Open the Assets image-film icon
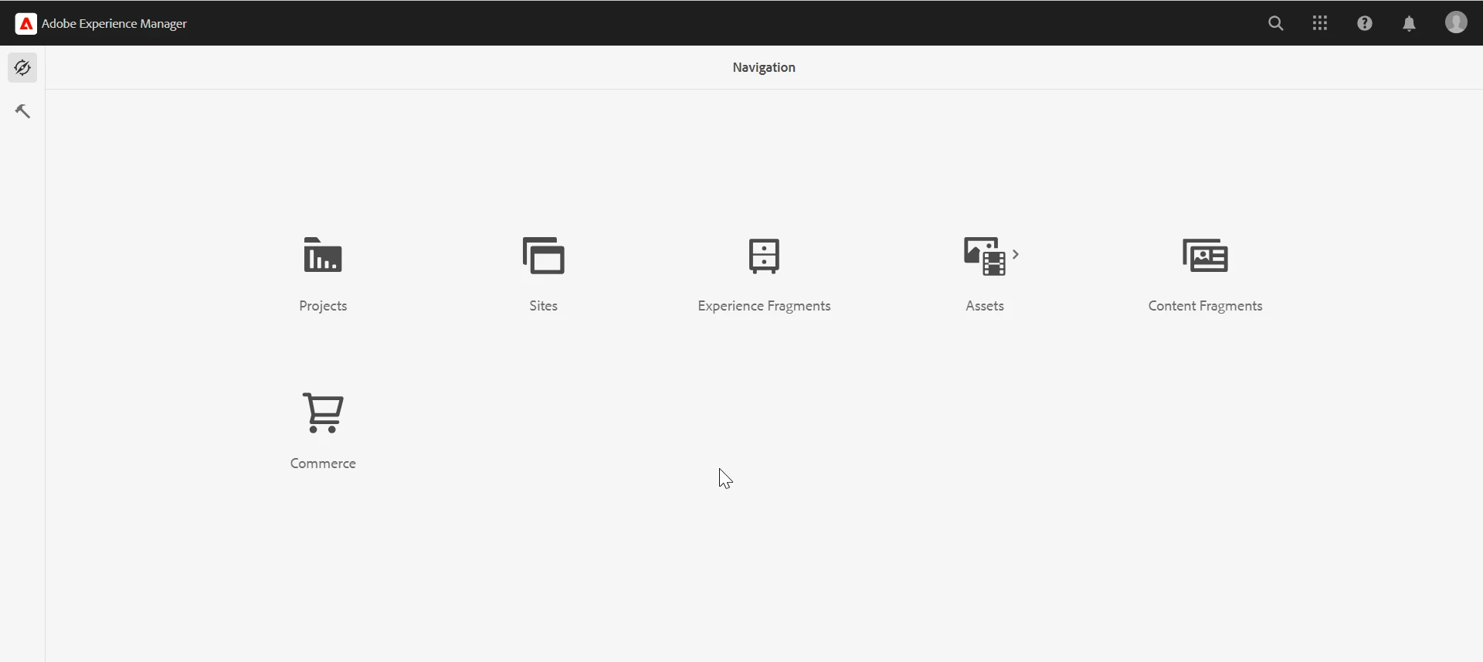 pyautogui.click(x=984, y=256)
